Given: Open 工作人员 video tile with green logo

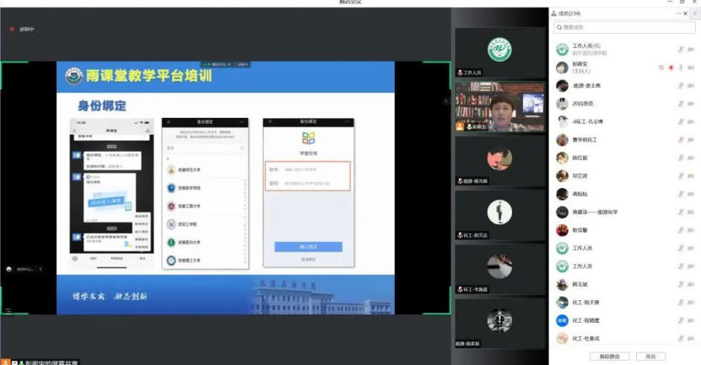Looking at the screenshot, I should click(500, 51).
